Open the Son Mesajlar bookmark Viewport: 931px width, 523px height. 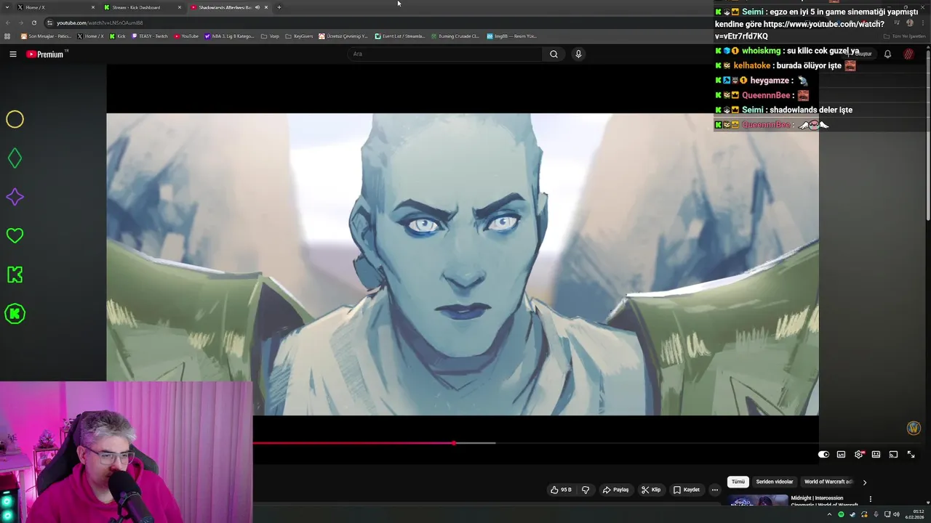[x=47, y=36]
